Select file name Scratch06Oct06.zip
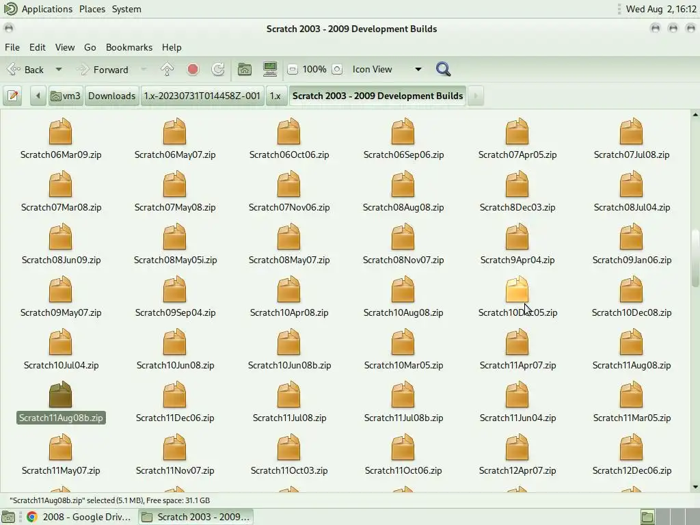 point(289,154)
